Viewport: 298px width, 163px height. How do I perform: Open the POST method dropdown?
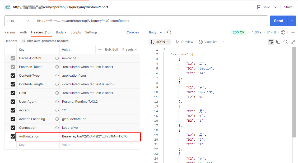point(18,21)
